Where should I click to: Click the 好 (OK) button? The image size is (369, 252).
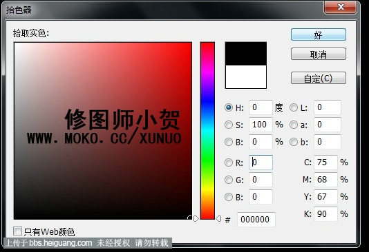(319, 34)
